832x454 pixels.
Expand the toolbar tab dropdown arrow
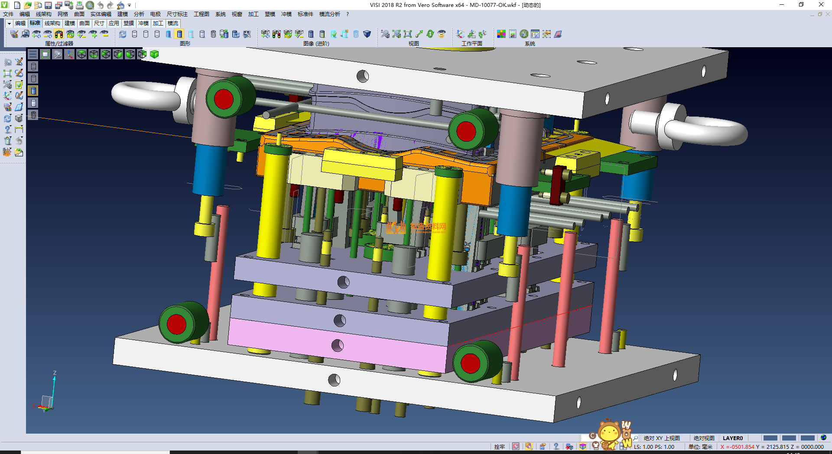(x=9, y=23)
